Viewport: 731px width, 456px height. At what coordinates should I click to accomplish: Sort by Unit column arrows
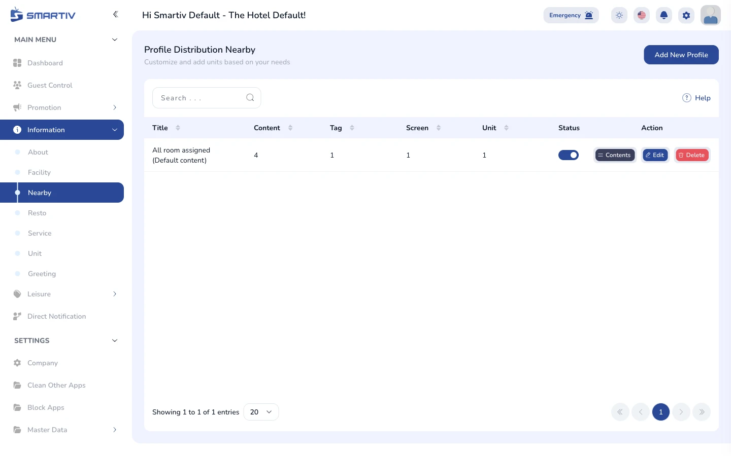(506, 128)
